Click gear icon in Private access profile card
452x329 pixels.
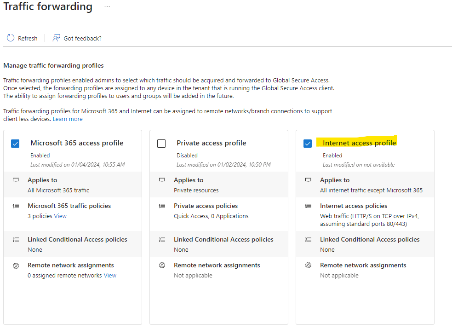click(x=162, y=266)
